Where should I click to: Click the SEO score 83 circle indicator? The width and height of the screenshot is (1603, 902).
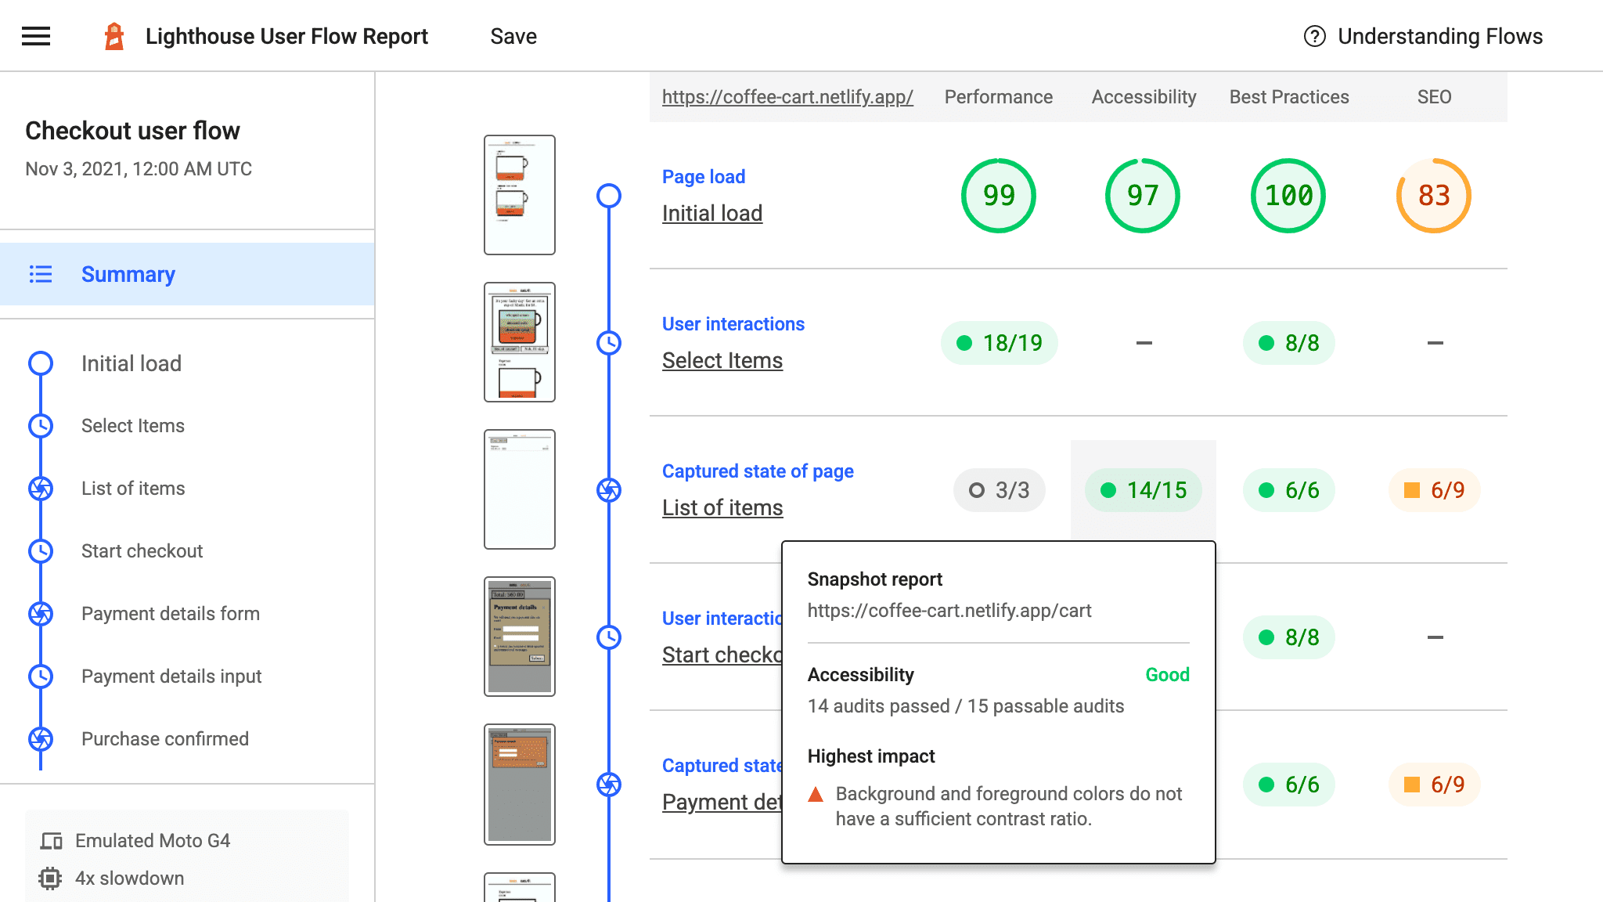(x=1433, y=196)
